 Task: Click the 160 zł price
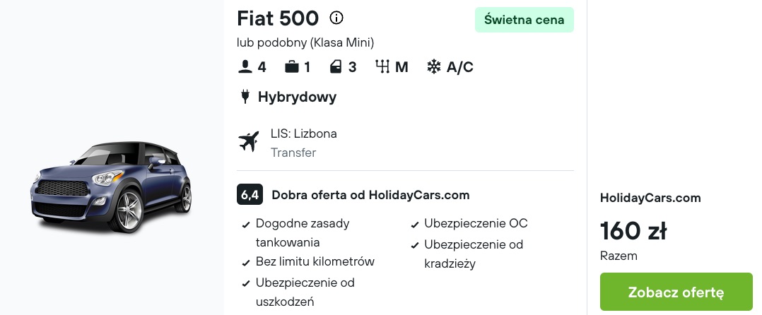633,230
